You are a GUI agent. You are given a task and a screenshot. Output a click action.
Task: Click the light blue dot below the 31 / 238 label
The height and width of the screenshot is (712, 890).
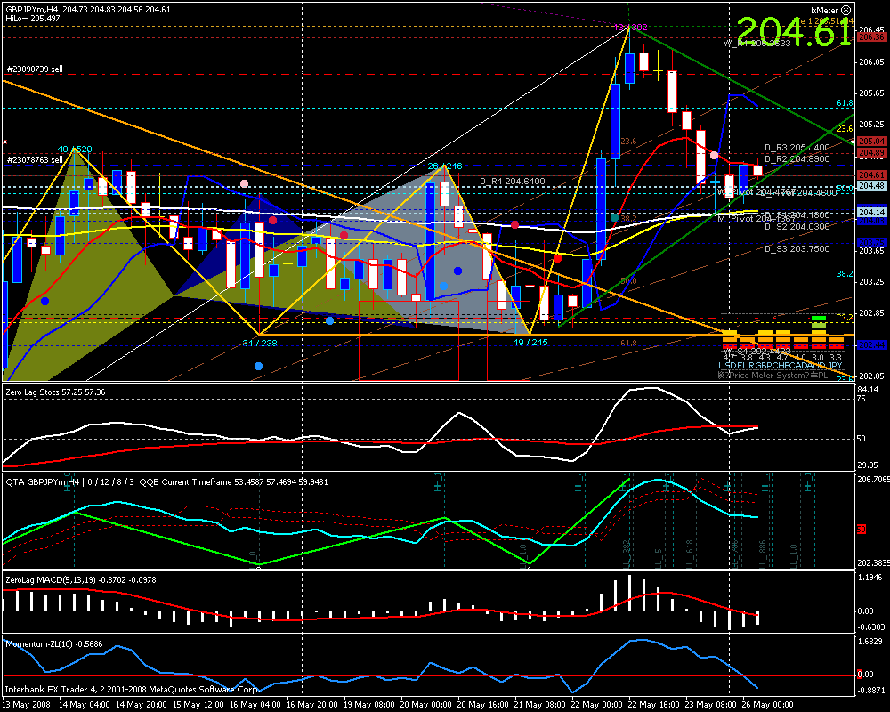coord(258,366)
